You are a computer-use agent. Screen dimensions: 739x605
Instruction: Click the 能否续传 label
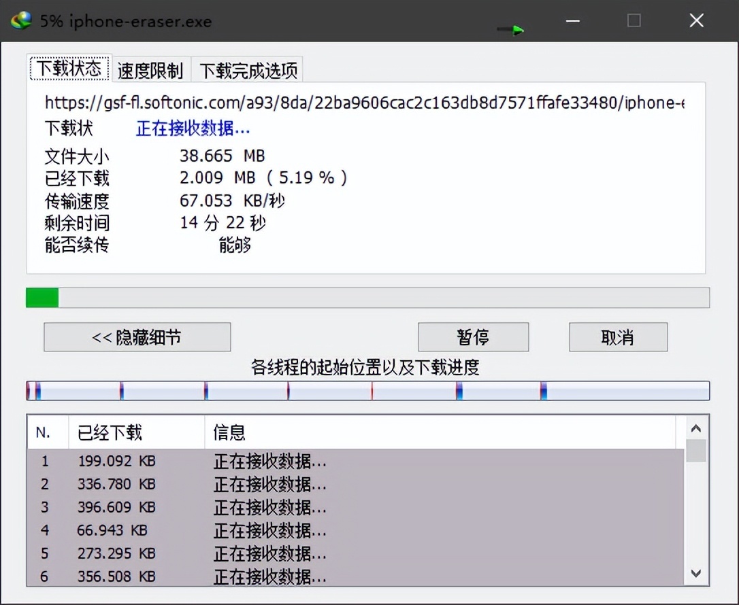point(77,245)
